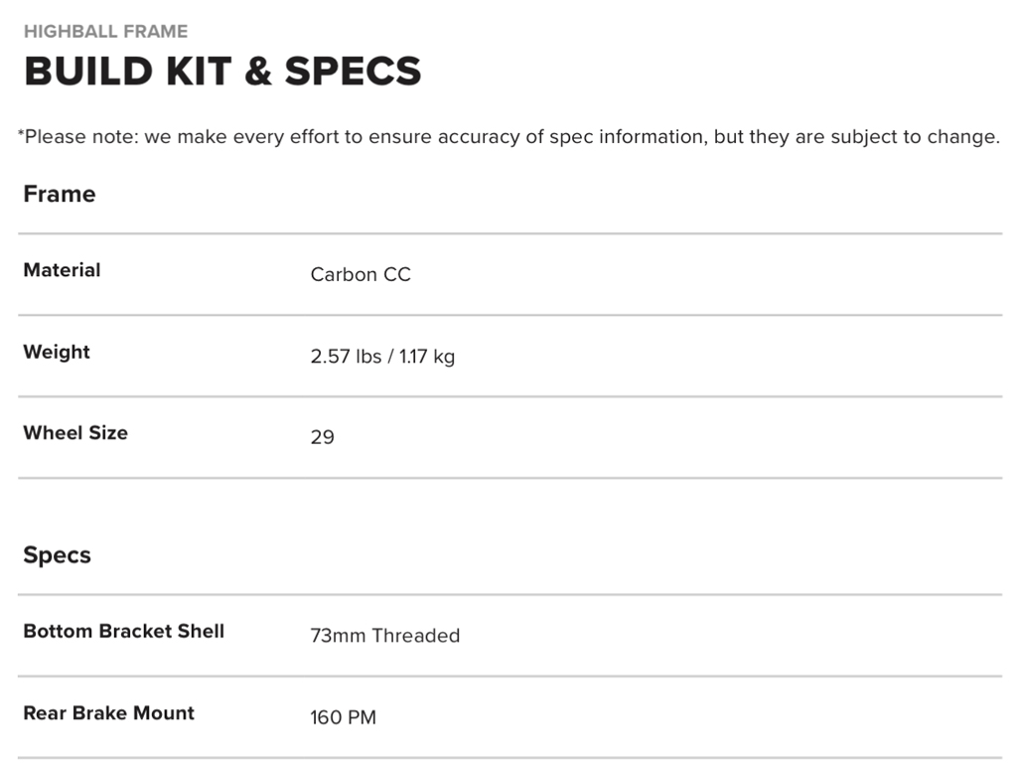1017x763 pixels.
Task: Select the Weight row label
Action: [x=57, y=352]
